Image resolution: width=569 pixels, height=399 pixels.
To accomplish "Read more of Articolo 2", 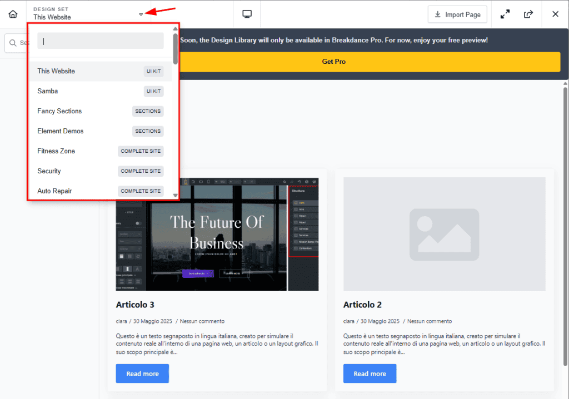I will point(370,373).
